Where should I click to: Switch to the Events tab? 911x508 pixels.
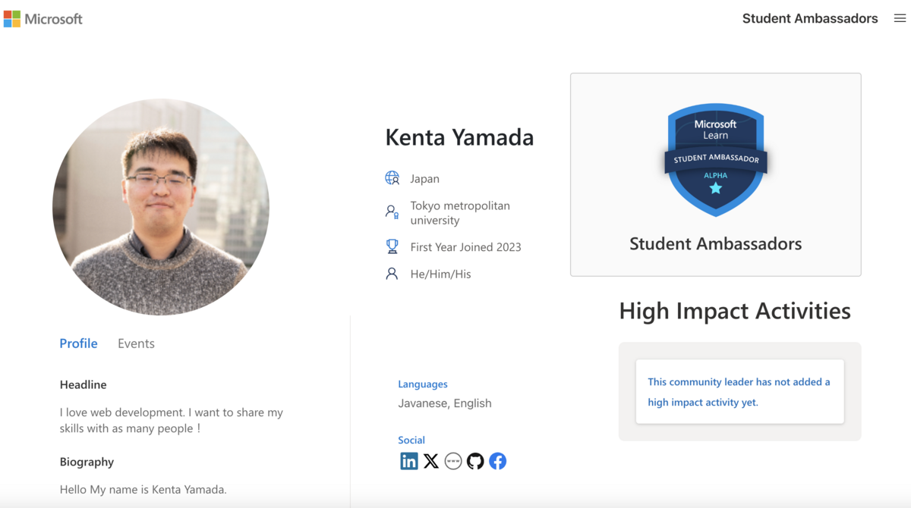[x=136, y=343]
